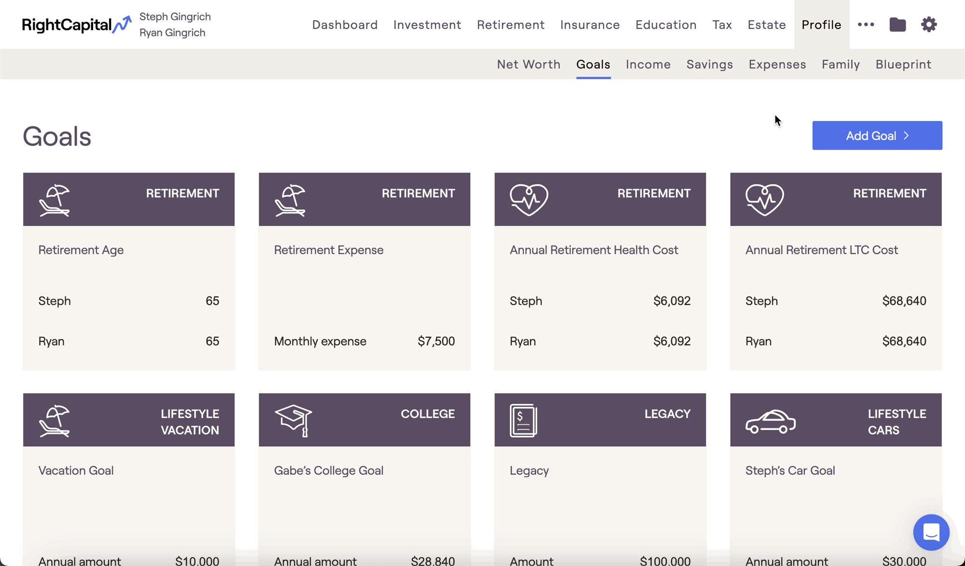The image size is (965, 566).
Task: Open the Investment menu
Action: (x=427, y=25)
